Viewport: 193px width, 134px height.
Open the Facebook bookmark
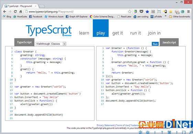[36, 17]
